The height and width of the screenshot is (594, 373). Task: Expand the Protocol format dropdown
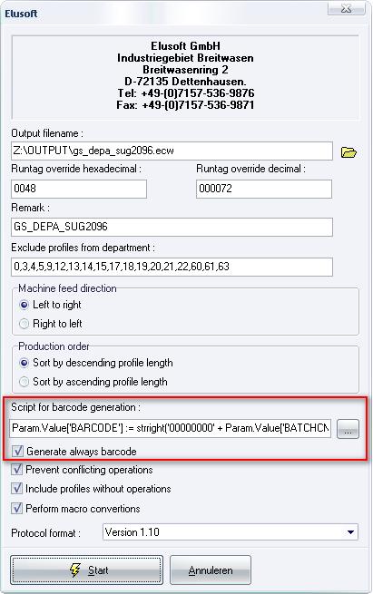pyautogui.click(x=351, y=532)
